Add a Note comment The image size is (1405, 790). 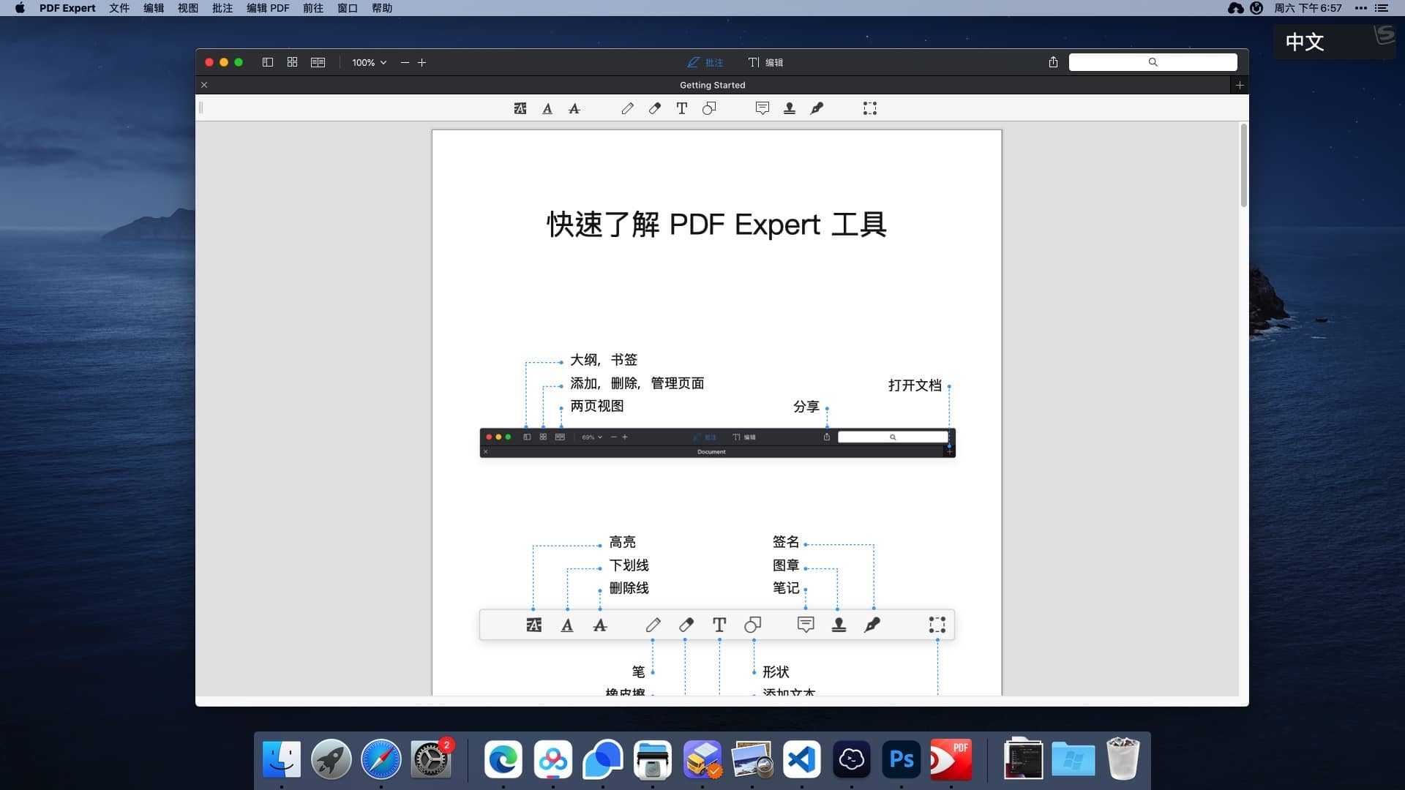762,108
